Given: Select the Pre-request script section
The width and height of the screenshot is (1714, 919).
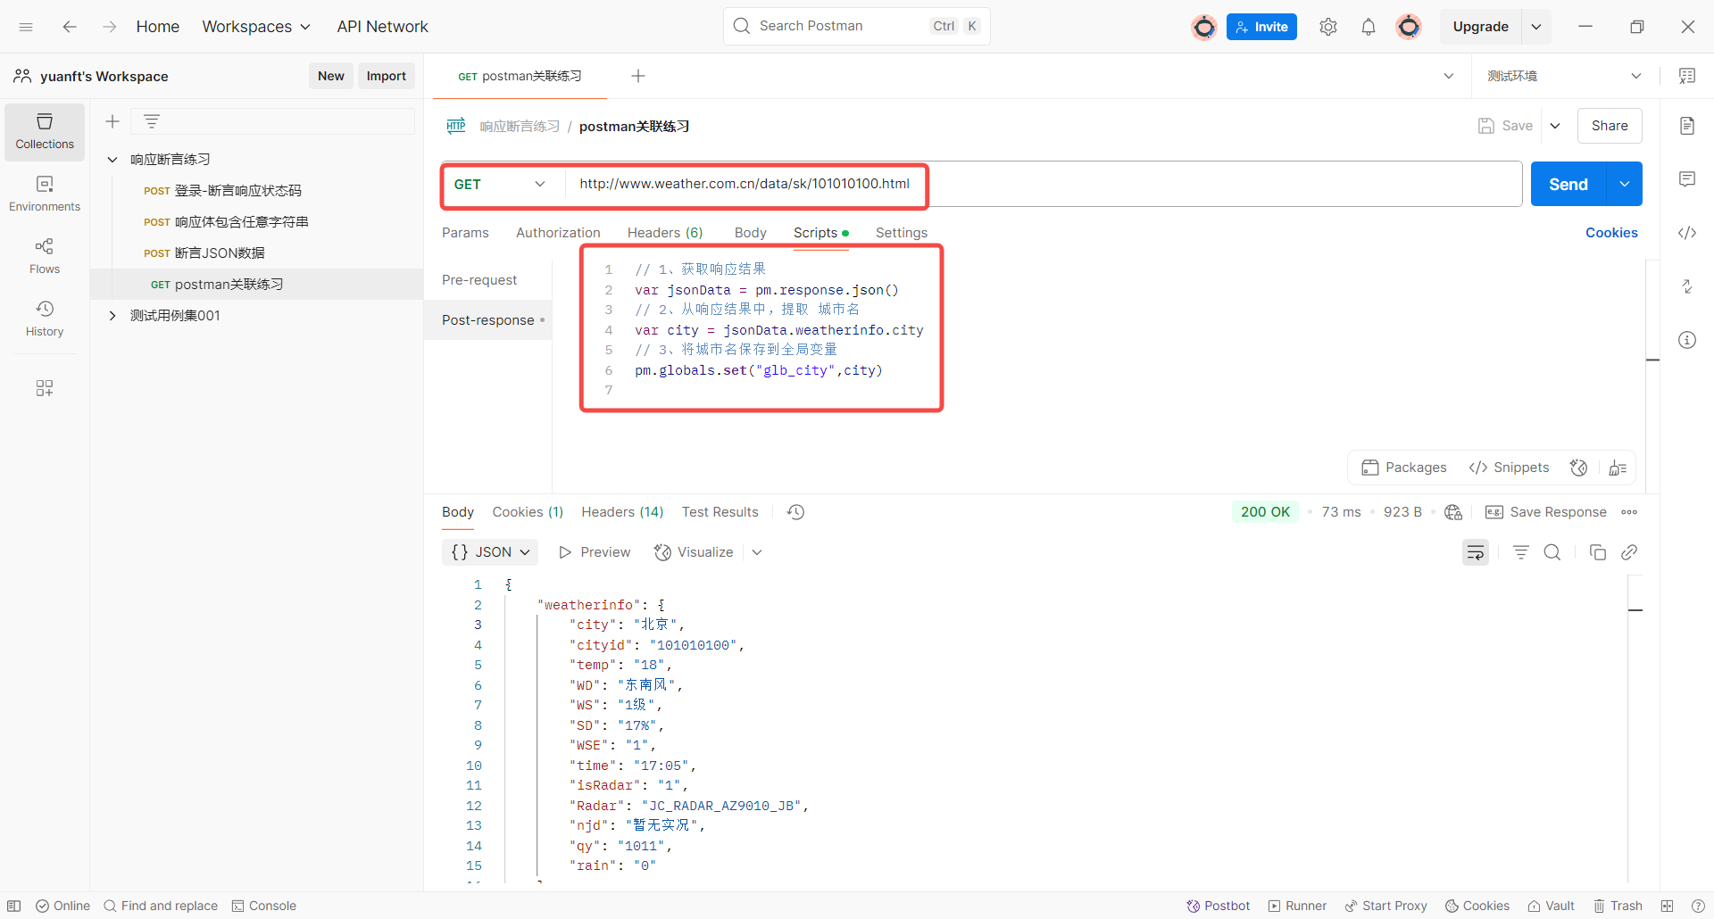Looking at the screenshot, I should (x=479, y=280).
